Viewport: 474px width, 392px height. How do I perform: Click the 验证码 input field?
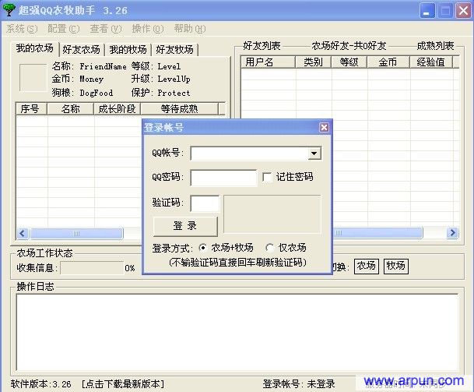point(205,203)
